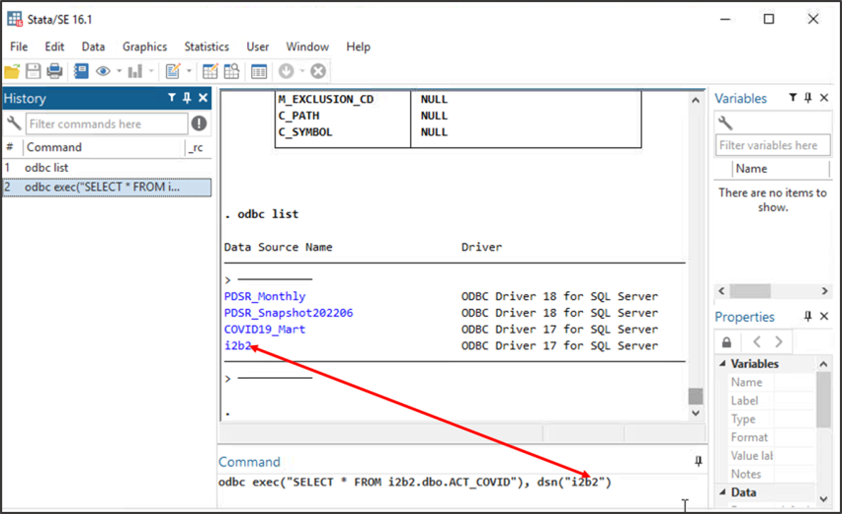Click the Print icon in the toolbar
This screenshot has height=514, width=842.
coord(55,71)
